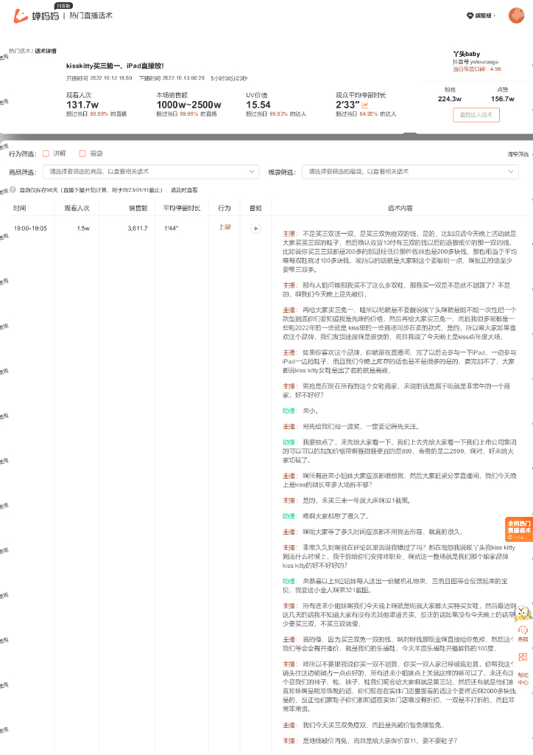This screenshot has height=755, width=533.
Task: Click the 3,611.7 sales value
Action: [138, 229]
